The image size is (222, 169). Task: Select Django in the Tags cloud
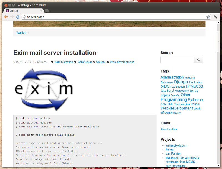181,82
